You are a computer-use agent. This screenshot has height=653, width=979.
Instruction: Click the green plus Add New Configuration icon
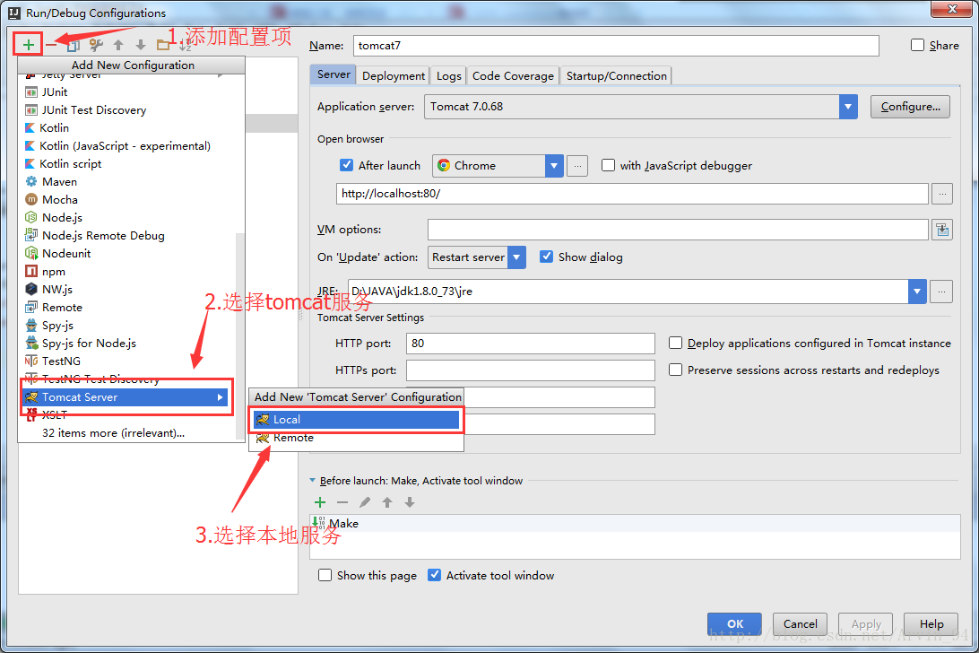pos(28,44)
